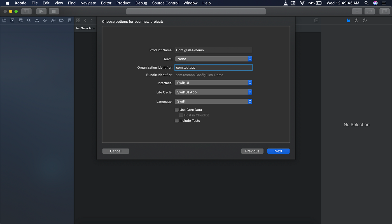The width and height of the screenshot is (392, 224).
Task: Open the Find navigator magnifier icon
Action: click(x=29, y=20)
